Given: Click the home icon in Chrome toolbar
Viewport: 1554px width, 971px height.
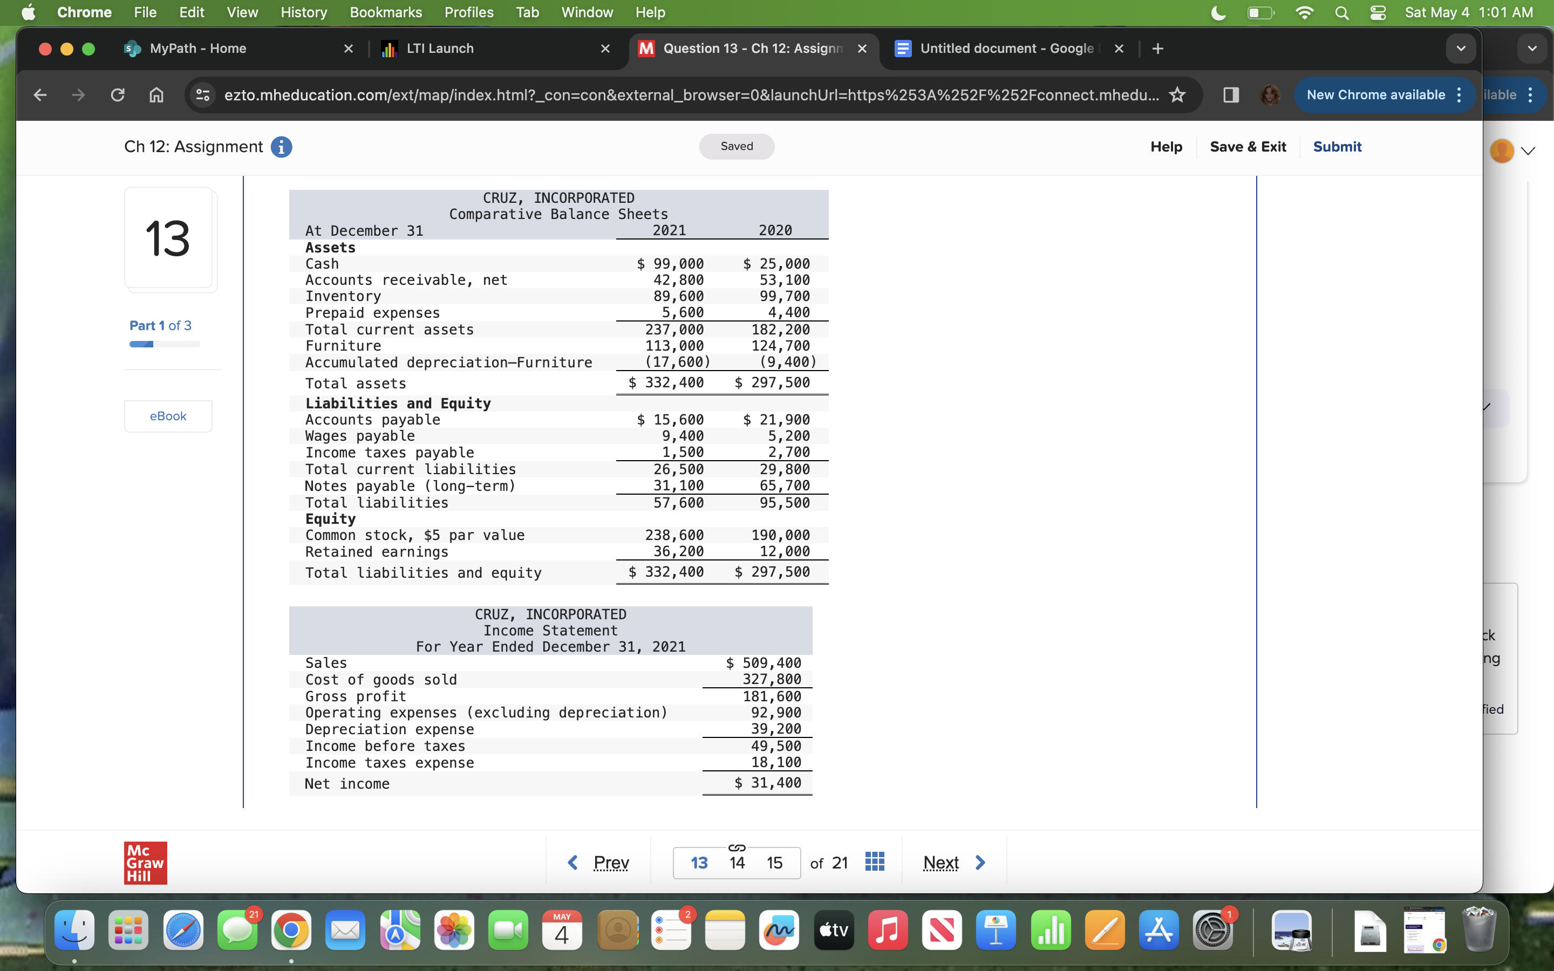Looking at the screenshot, I should point(155,95).
